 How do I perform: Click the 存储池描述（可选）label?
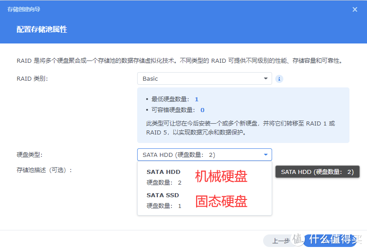45,170
